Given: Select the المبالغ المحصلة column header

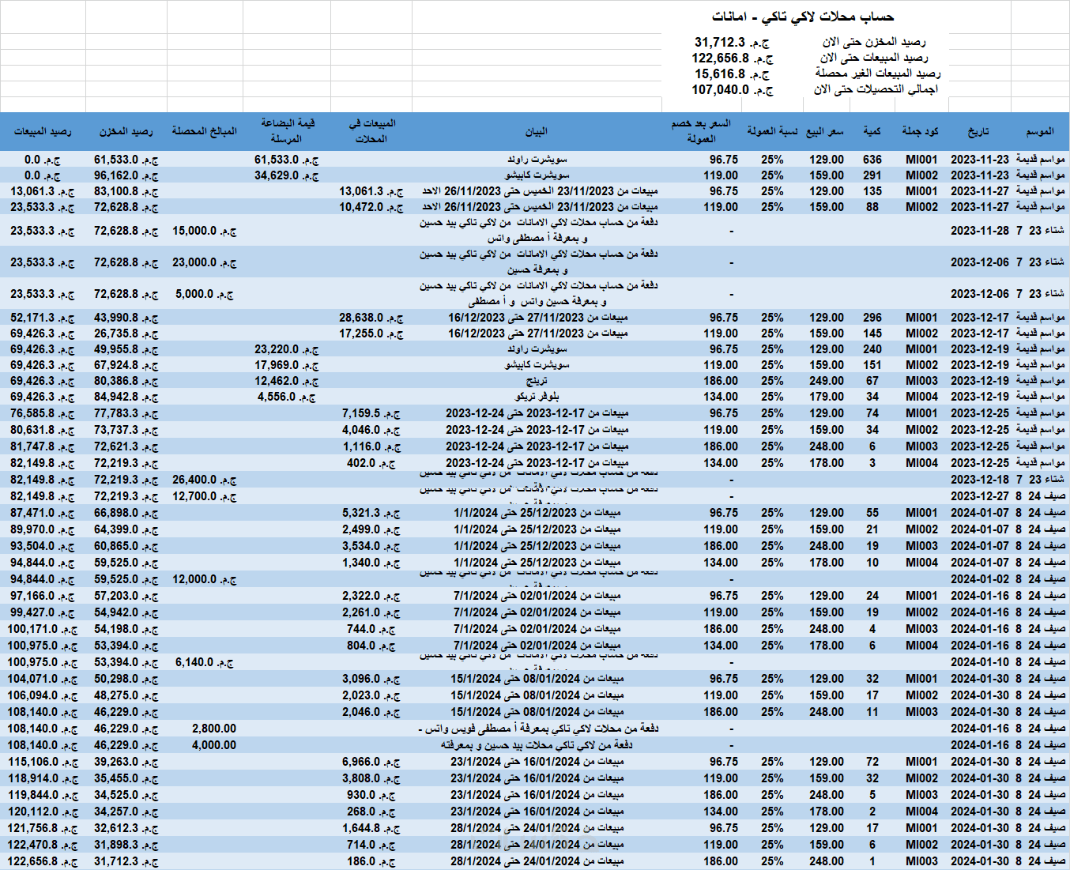Looking at the screenshot, I should click(x=205, y=131).
